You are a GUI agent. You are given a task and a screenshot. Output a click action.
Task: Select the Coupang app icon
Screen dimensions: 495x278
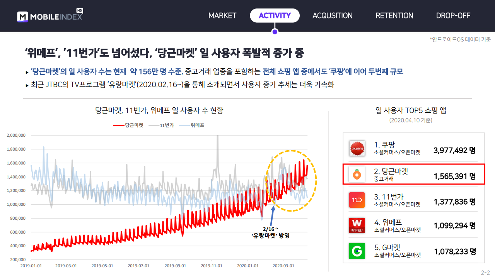click(x=357, y=148)
